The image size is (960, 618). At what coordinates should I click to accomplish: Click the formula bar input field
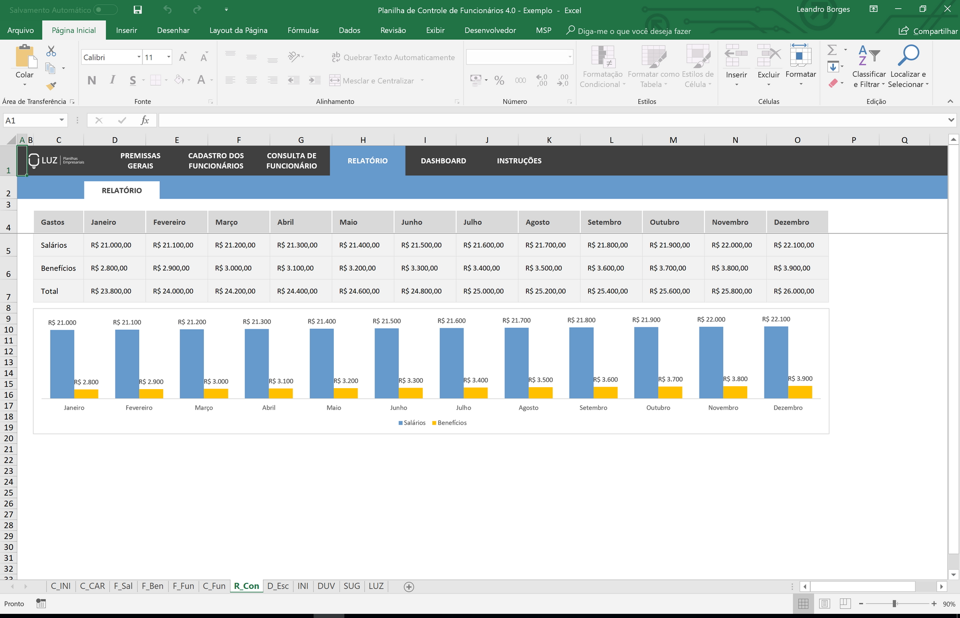(x=553, y=120)
